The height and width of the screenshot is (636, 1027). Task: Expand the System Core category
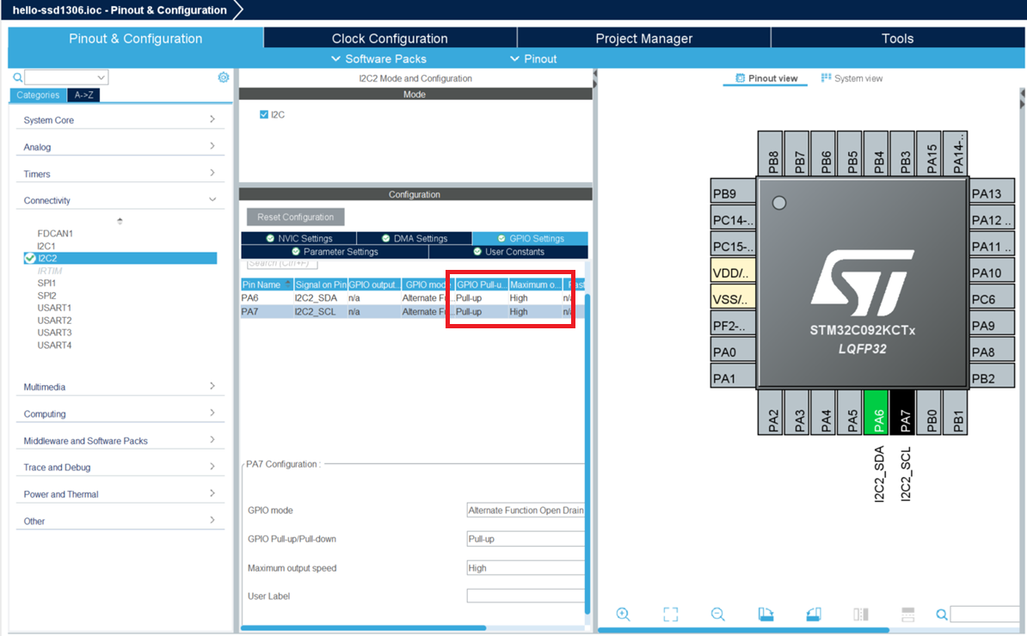coord(120,120)
